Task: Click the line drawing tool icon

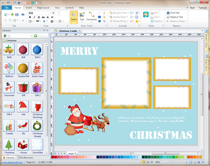Action: tap(99, 13)
